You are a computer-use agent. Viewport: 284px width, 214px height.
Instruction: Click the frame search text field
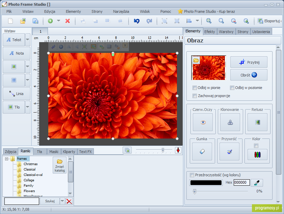[22, 201]
